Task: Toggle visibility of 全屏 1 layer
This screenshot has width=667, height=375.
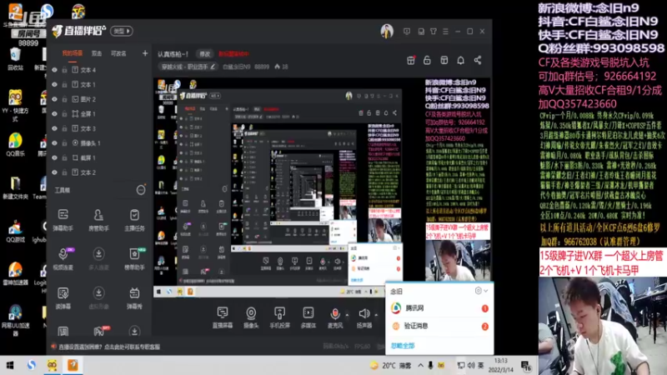Action: tap(54, 114)
